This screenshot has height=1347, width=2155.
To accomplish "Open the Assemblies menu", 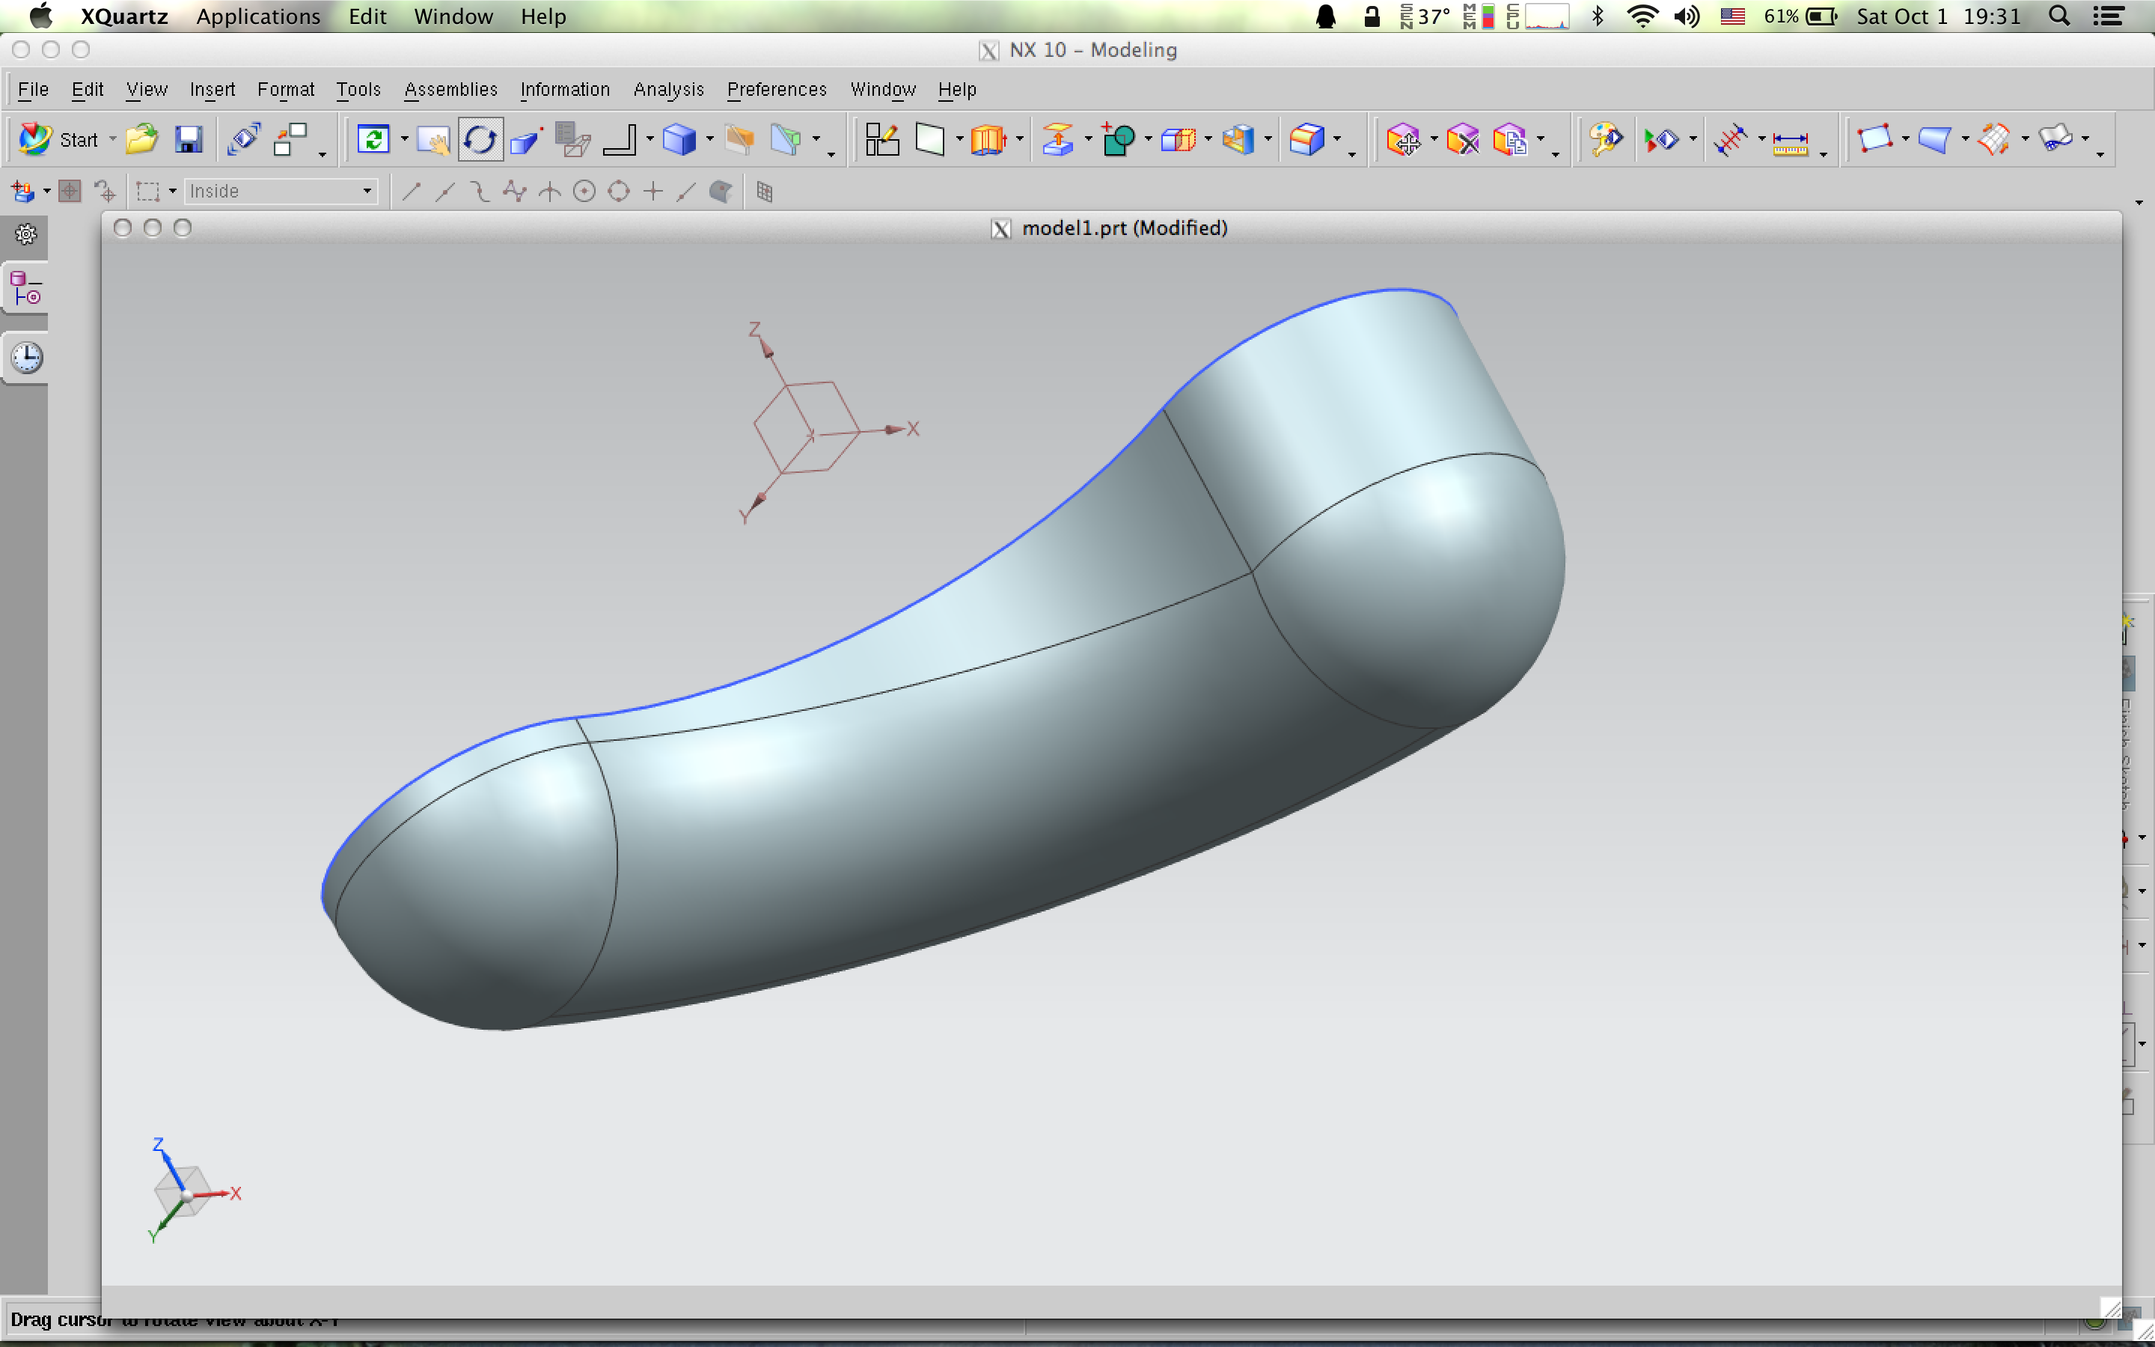I will point(450,89).
